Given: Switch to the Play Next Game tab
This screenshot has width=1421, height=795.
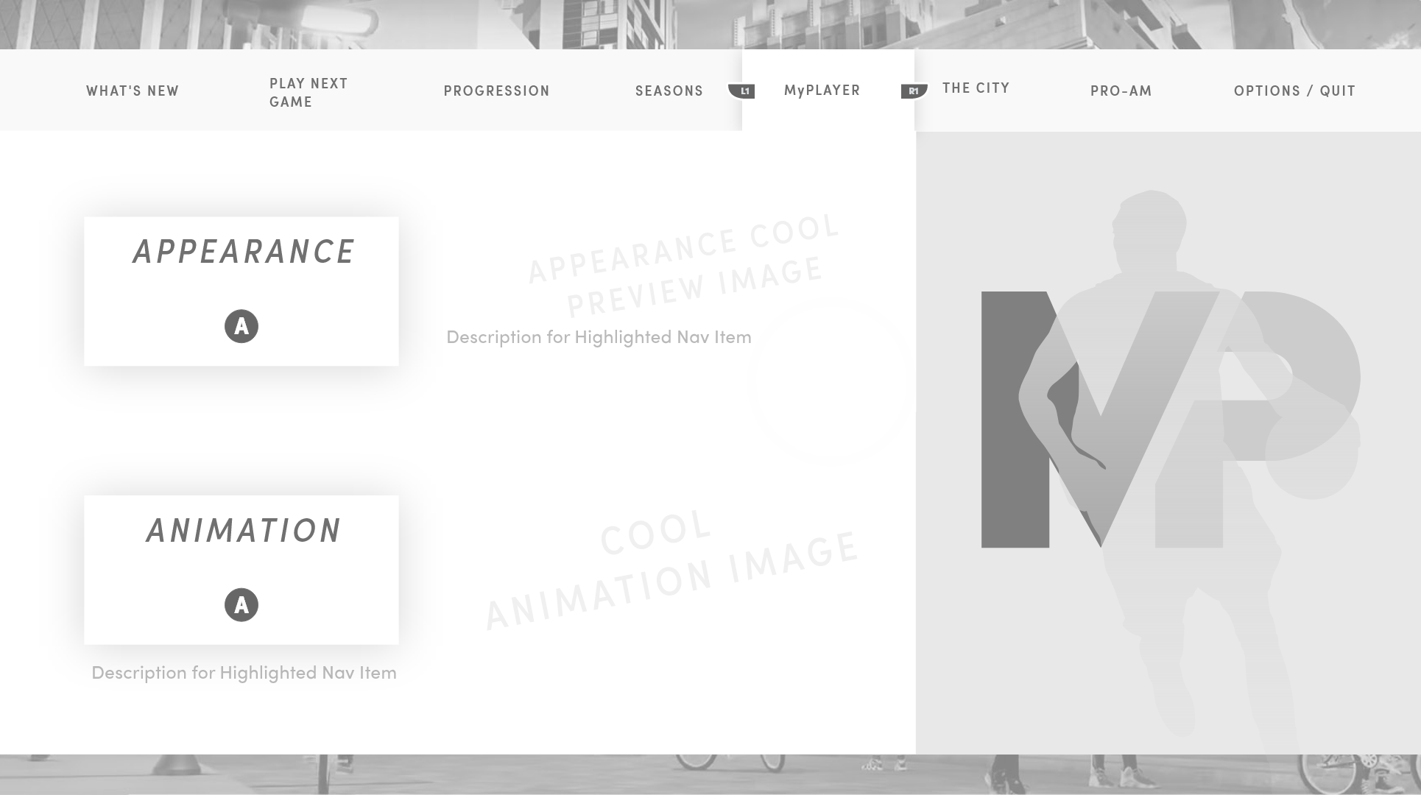Looking at the screenshot, I should click(x=308, y=93).
